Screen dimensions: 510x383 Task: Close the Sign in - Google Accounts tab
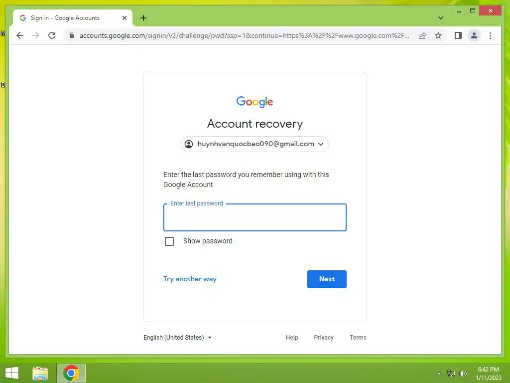pos(124,18)
